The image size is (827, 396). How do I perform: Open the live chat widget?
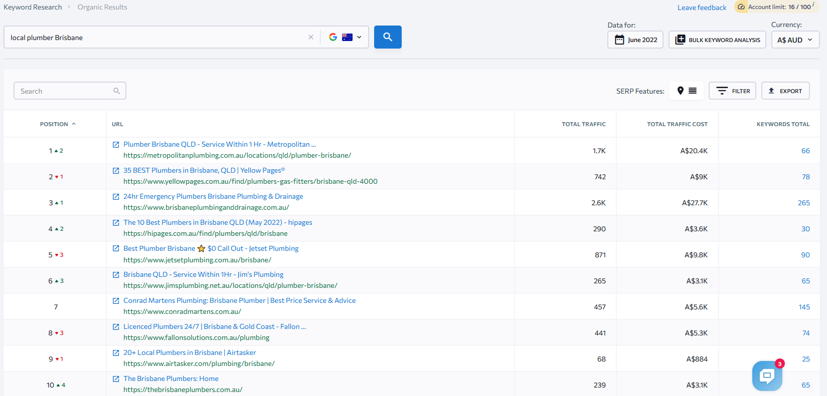pyautogui.click(x=767, y=375)
